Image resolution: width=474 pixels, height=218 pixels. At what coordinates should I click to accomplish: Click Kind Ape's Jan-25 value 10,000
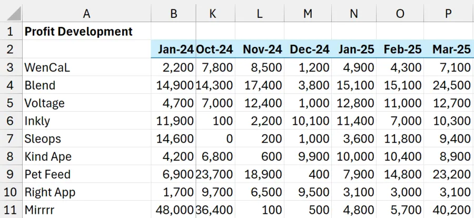tap(354, 156)
